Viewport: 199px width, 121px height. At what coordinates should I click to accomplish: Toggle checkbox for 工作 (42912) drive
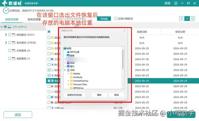(5, 27)
